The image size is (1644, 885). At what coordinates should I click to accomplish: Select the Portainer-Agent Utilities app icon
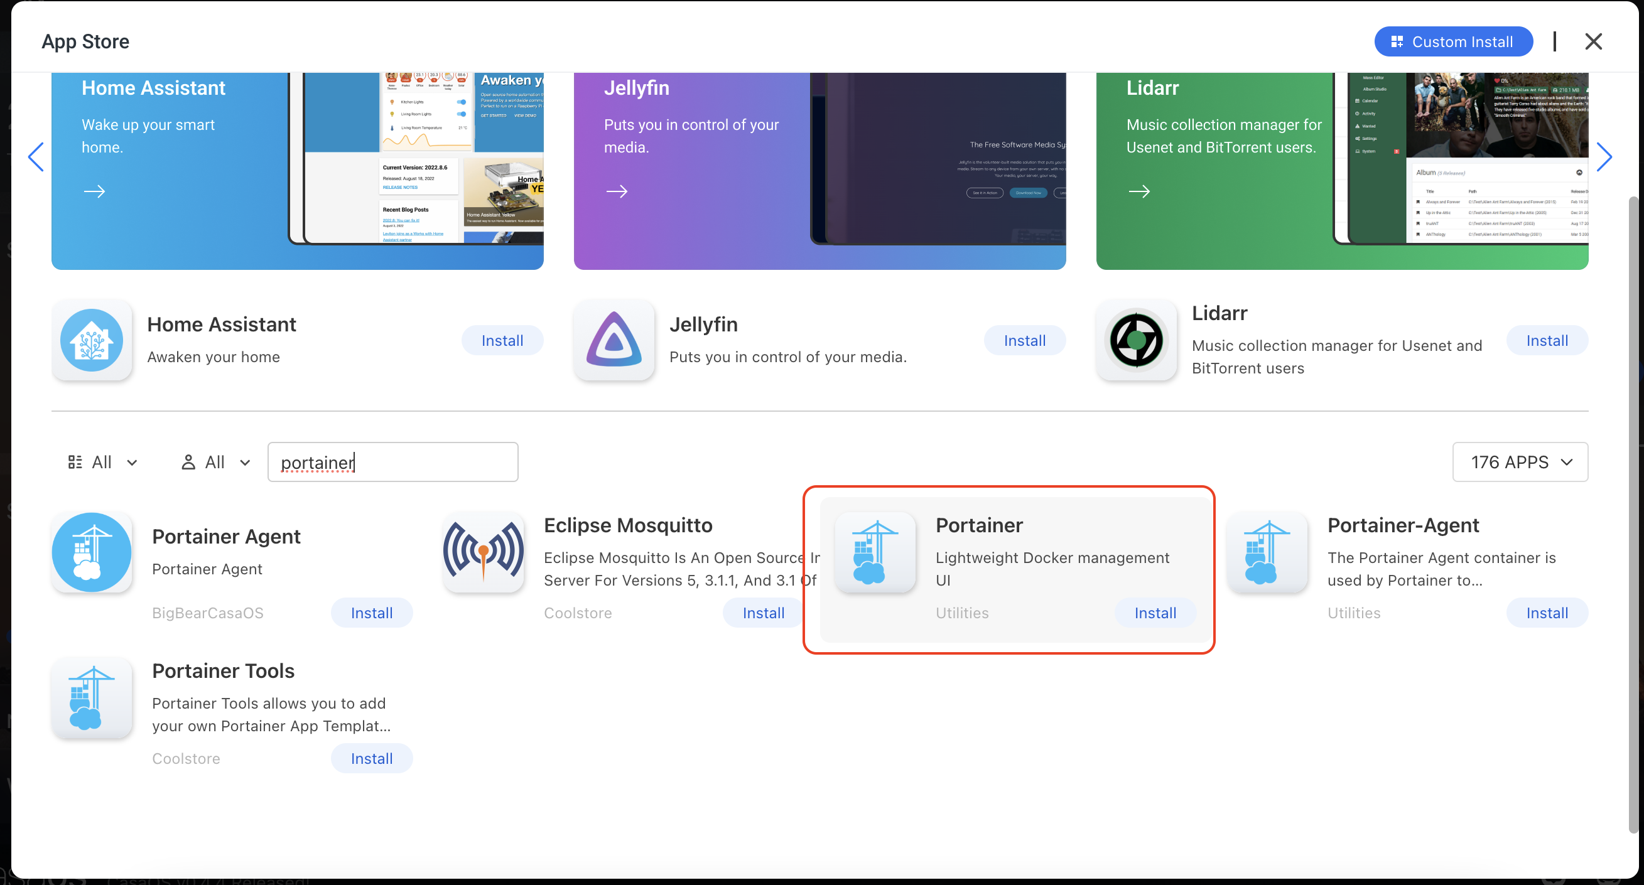1267,552
